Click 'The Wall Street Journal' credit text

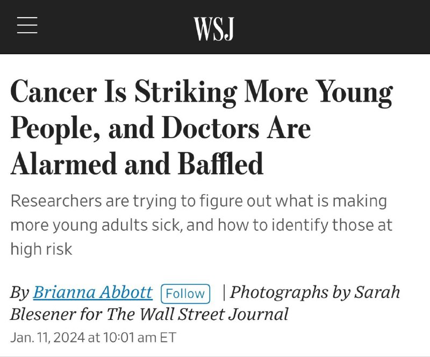pos(197,314)
